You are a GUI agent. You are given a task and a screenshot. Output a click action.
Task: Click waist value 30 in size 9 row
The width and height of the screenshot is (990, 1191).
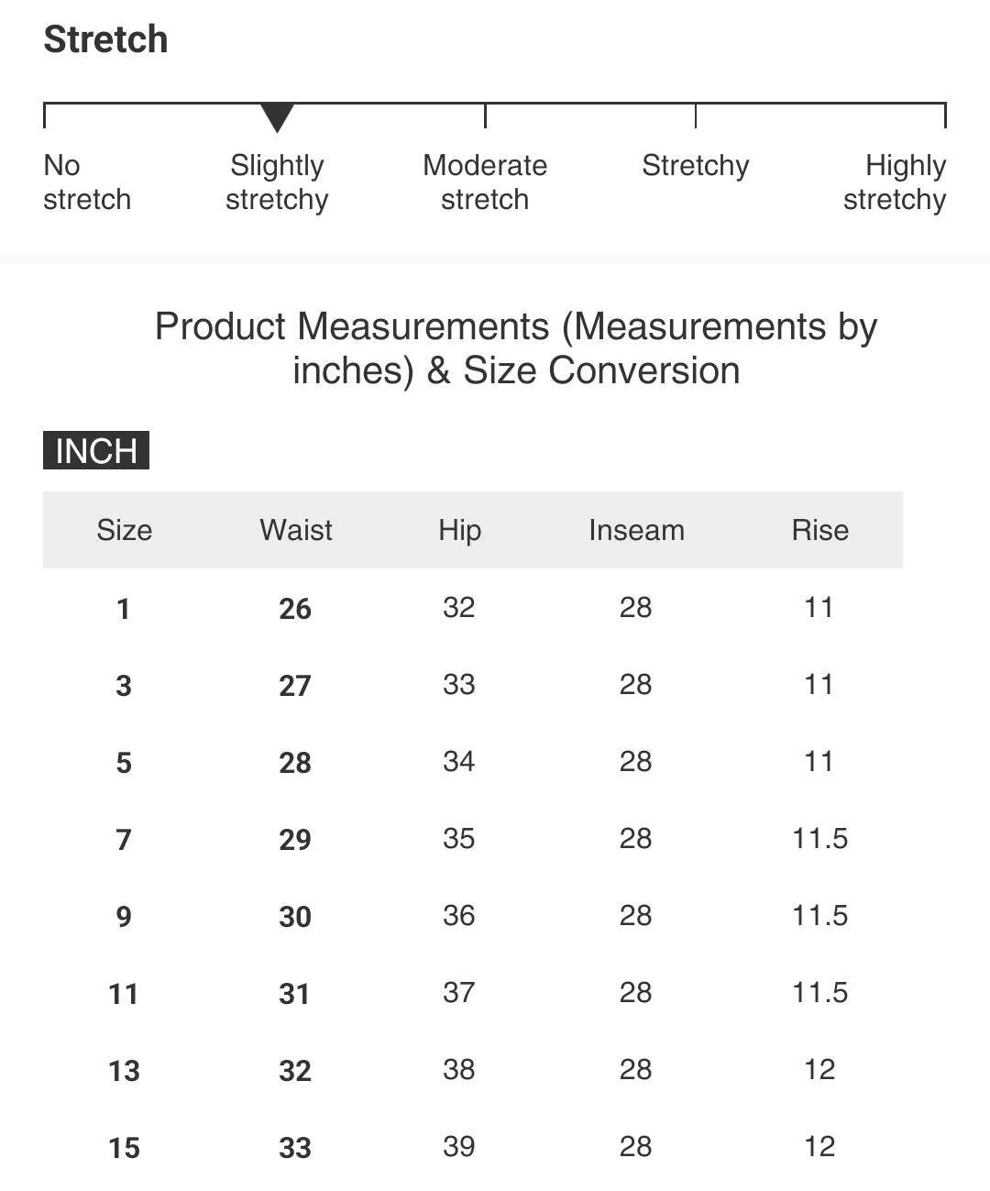[295, 917]
